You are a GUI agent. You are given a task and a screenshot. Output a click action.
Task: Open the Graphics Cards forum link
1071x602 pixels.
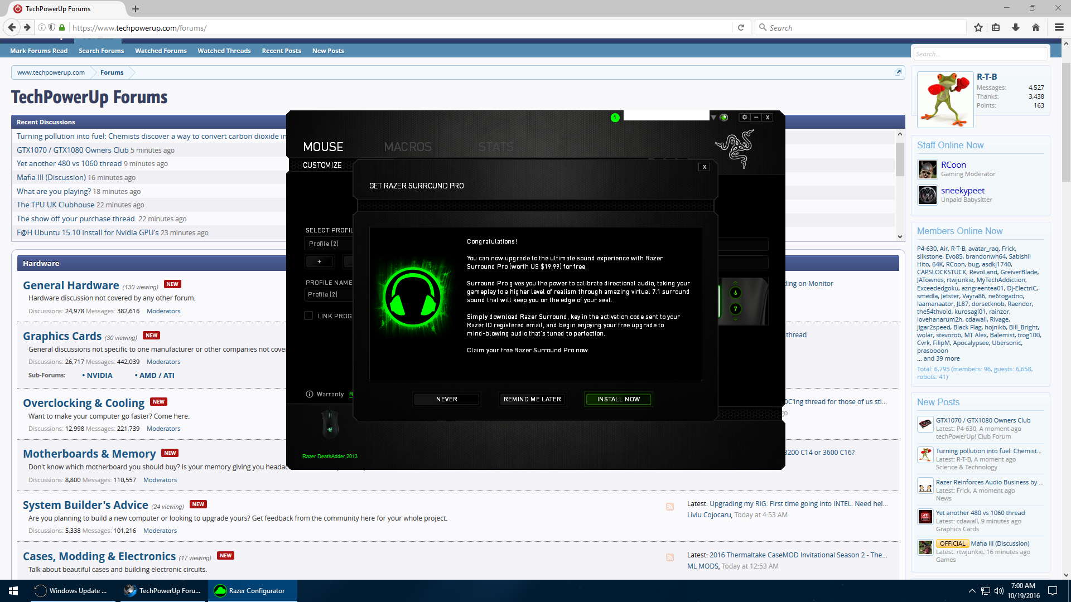62,336
